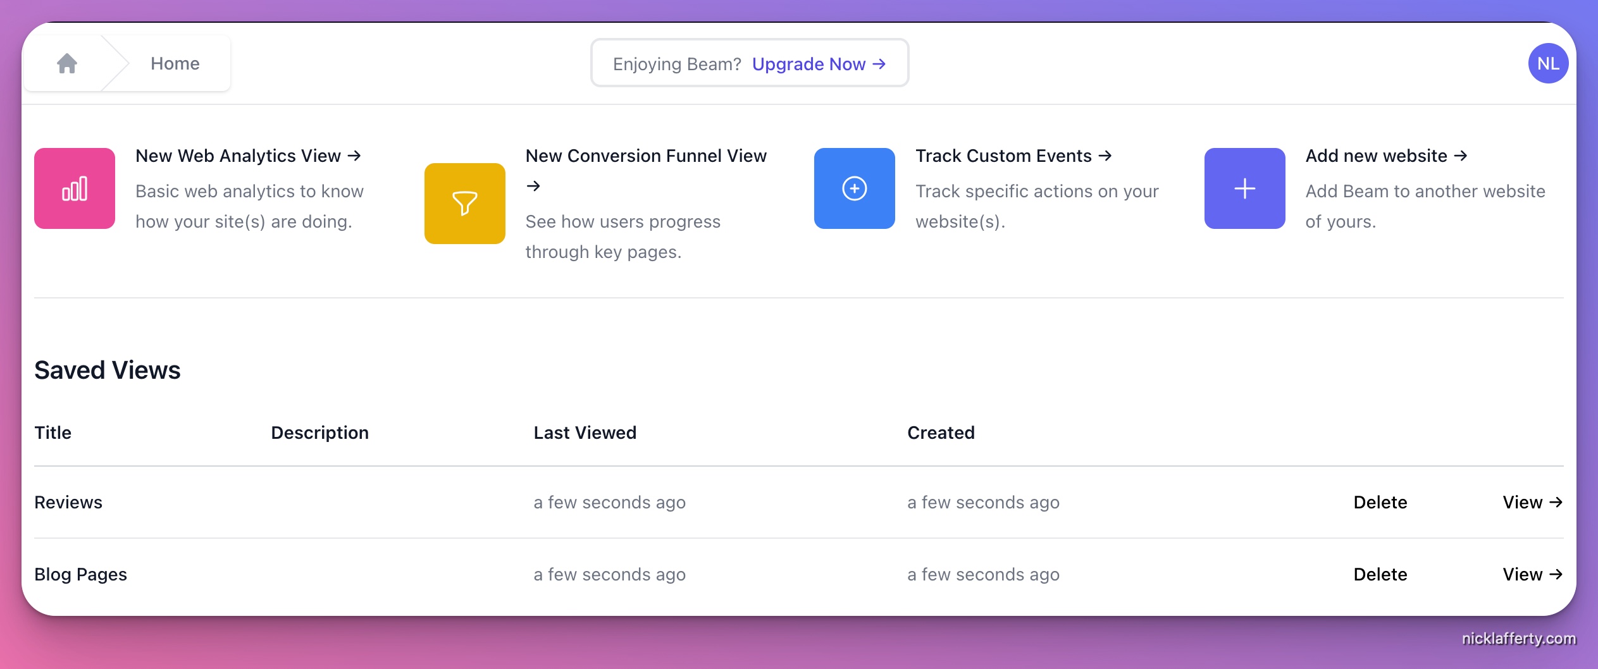Image resolution: width=1598 pixels, height=669 pixels.
Task: Open the NL profile avatar
Action: 1548,63
